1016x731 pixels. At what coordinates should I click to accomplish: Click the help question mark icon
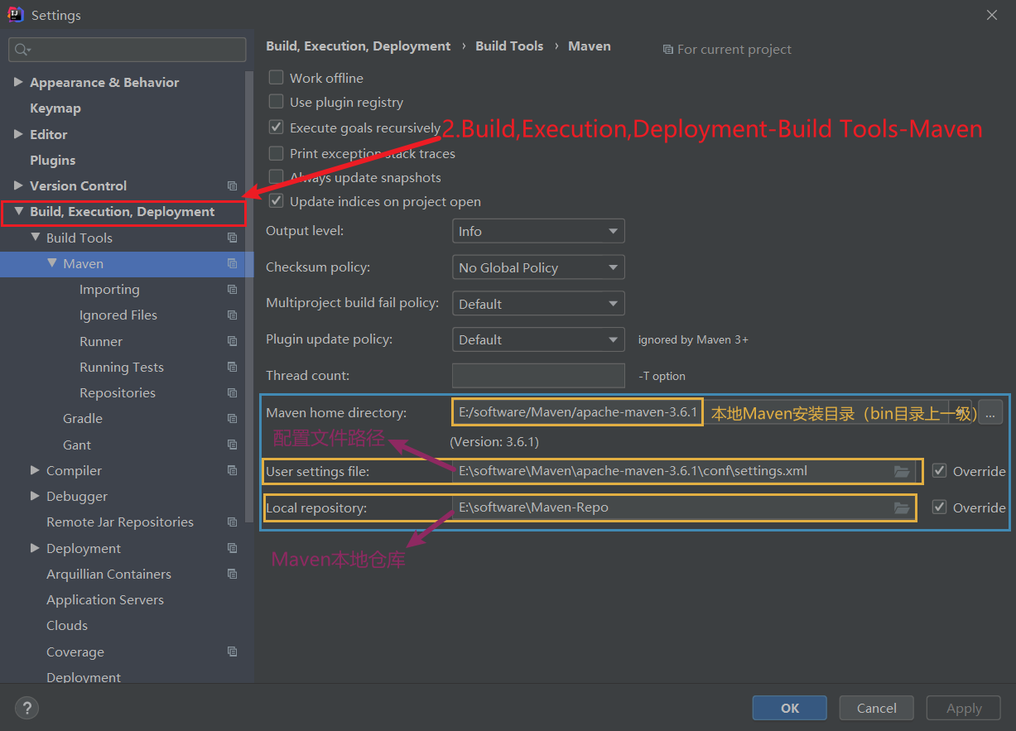pos(26,708)
